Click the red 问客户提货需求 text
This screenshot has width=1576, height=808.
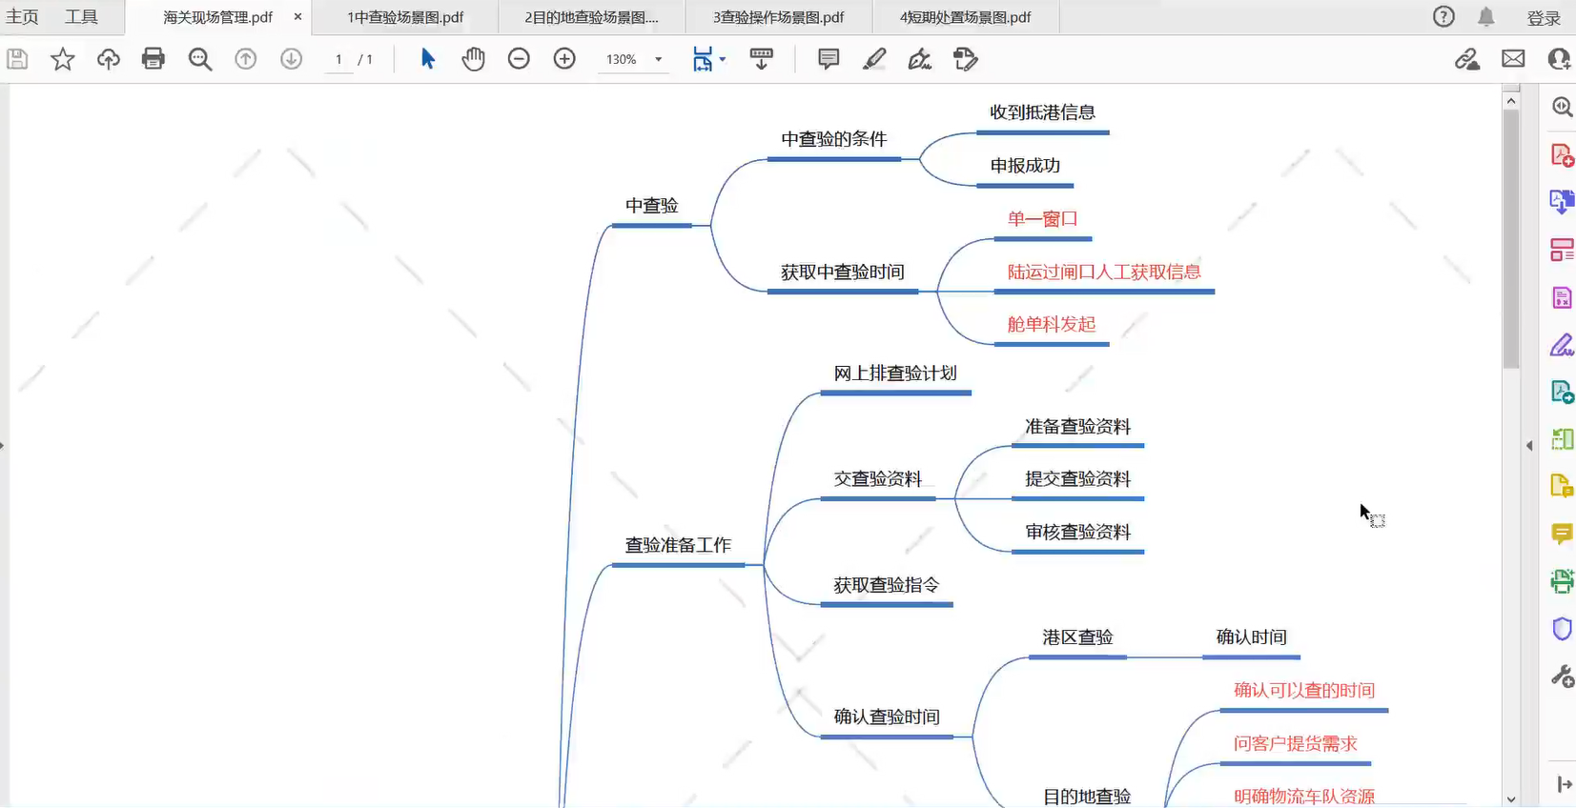pyautogui.click(x=1295, y=743)
